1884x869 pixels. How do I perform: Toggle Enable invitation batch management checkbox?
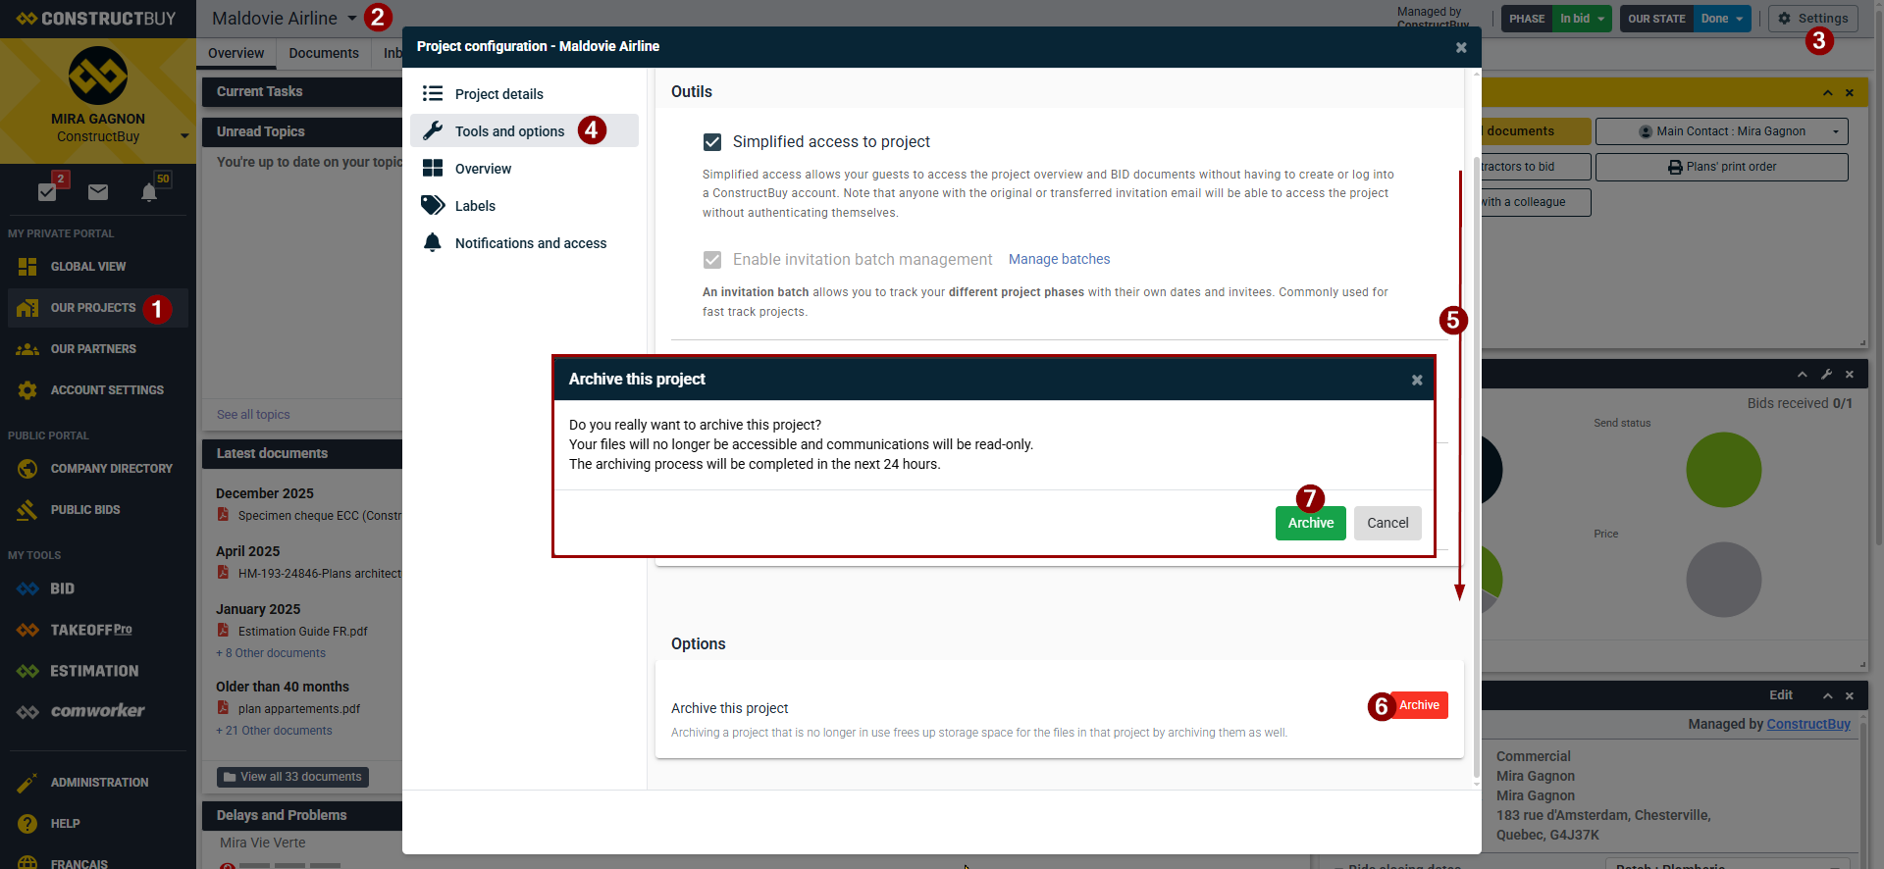coord(712,260)
